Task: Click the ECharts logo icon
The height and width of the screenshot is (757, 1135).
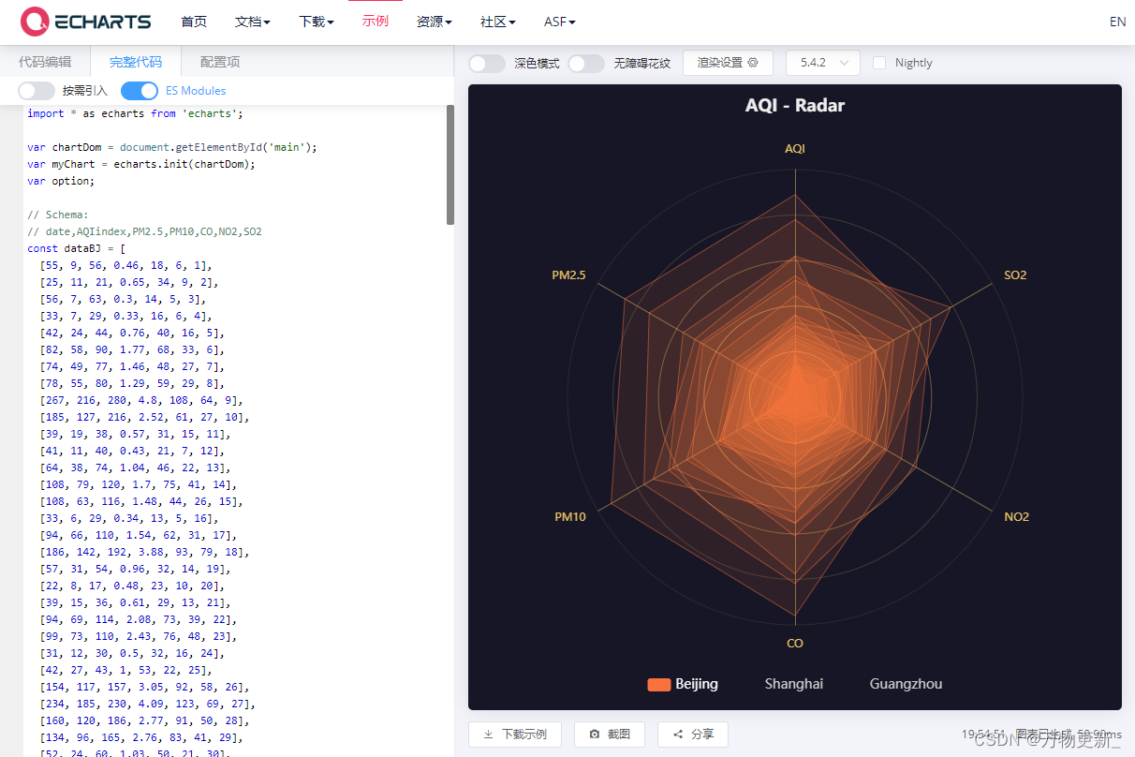Action: tap(34, 21)
